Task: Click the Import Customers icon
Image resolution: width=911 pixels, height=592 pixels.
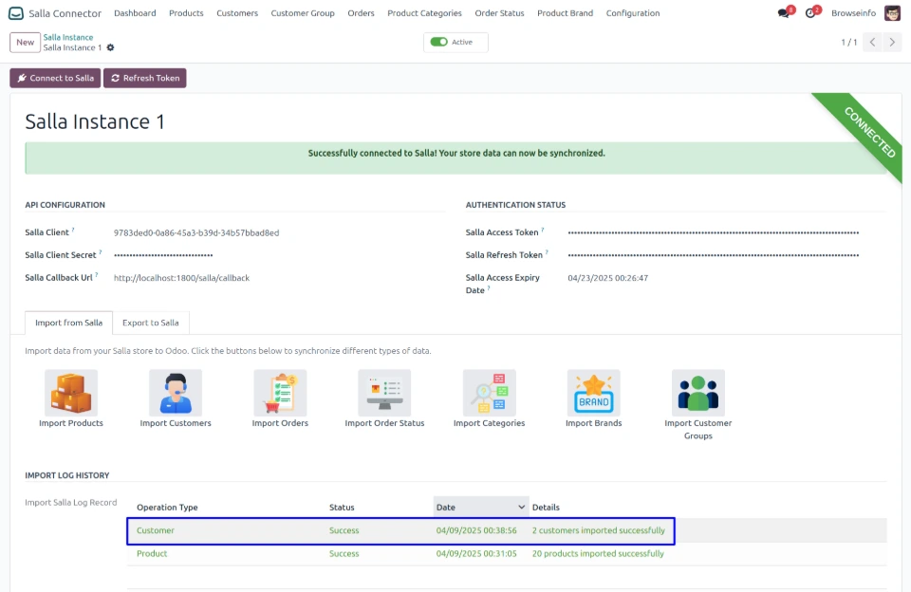Action: [x=176, y=393]
